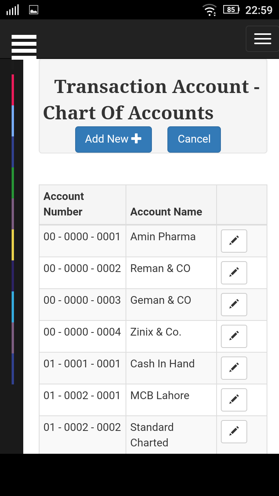279x496 pixels.
Task: Click the Add New button
Action: (114, 139)
